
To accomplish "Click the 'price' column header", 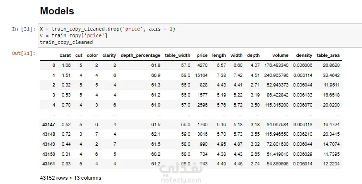I will 202,55.
